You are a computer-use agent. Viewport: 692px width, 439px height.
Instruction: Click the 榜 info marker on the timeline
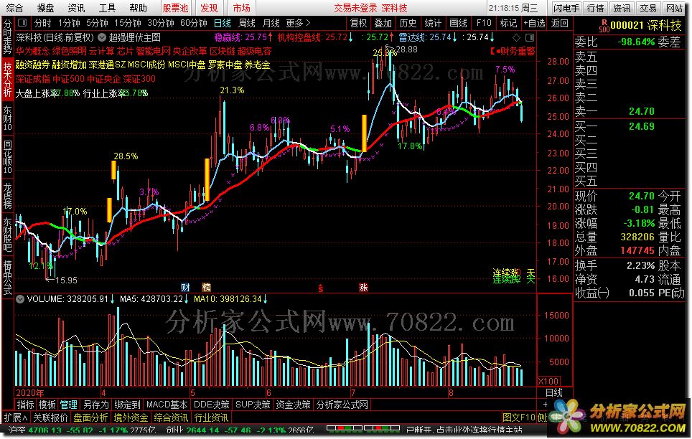[207, 288]
